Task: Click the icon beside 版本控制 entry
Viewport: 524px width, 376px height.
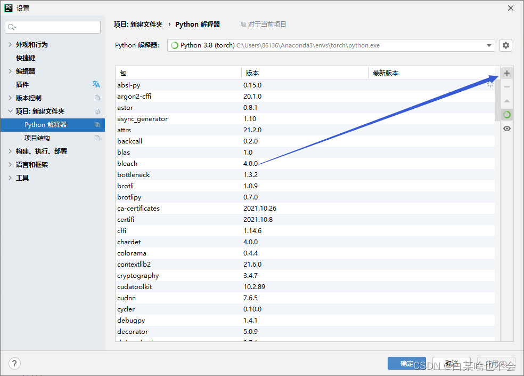Action: [97, 98]
